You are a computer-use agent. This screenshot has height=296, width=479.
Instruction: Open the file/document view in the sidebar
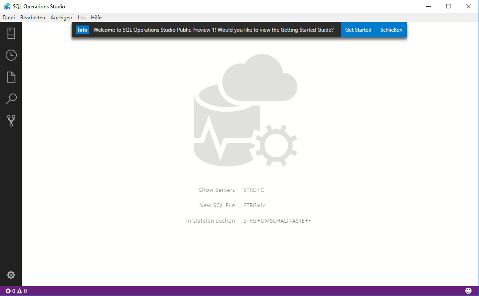point(11,77)
